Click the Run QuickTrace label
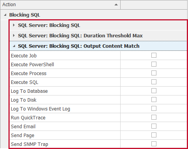 tap(28, 118)
